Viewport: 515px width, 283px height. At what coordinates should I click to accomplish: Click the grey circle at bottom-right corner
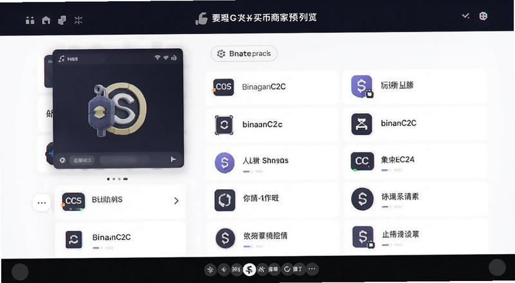pyautogui.click(x=497, y=267)
